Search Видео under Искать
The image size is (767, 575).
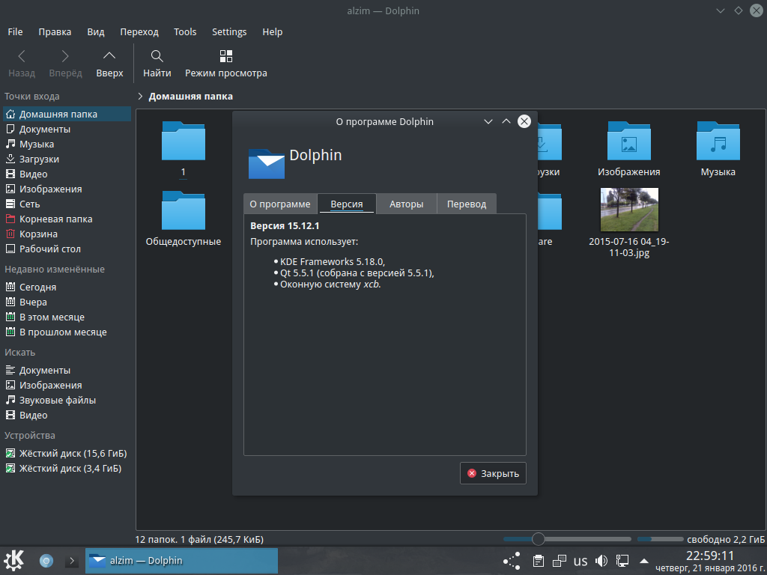click(x=67, y=415)
